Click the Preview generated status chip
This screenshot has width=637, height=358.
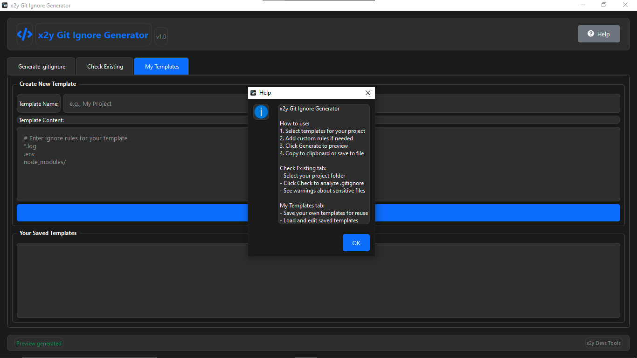point(39,343)
